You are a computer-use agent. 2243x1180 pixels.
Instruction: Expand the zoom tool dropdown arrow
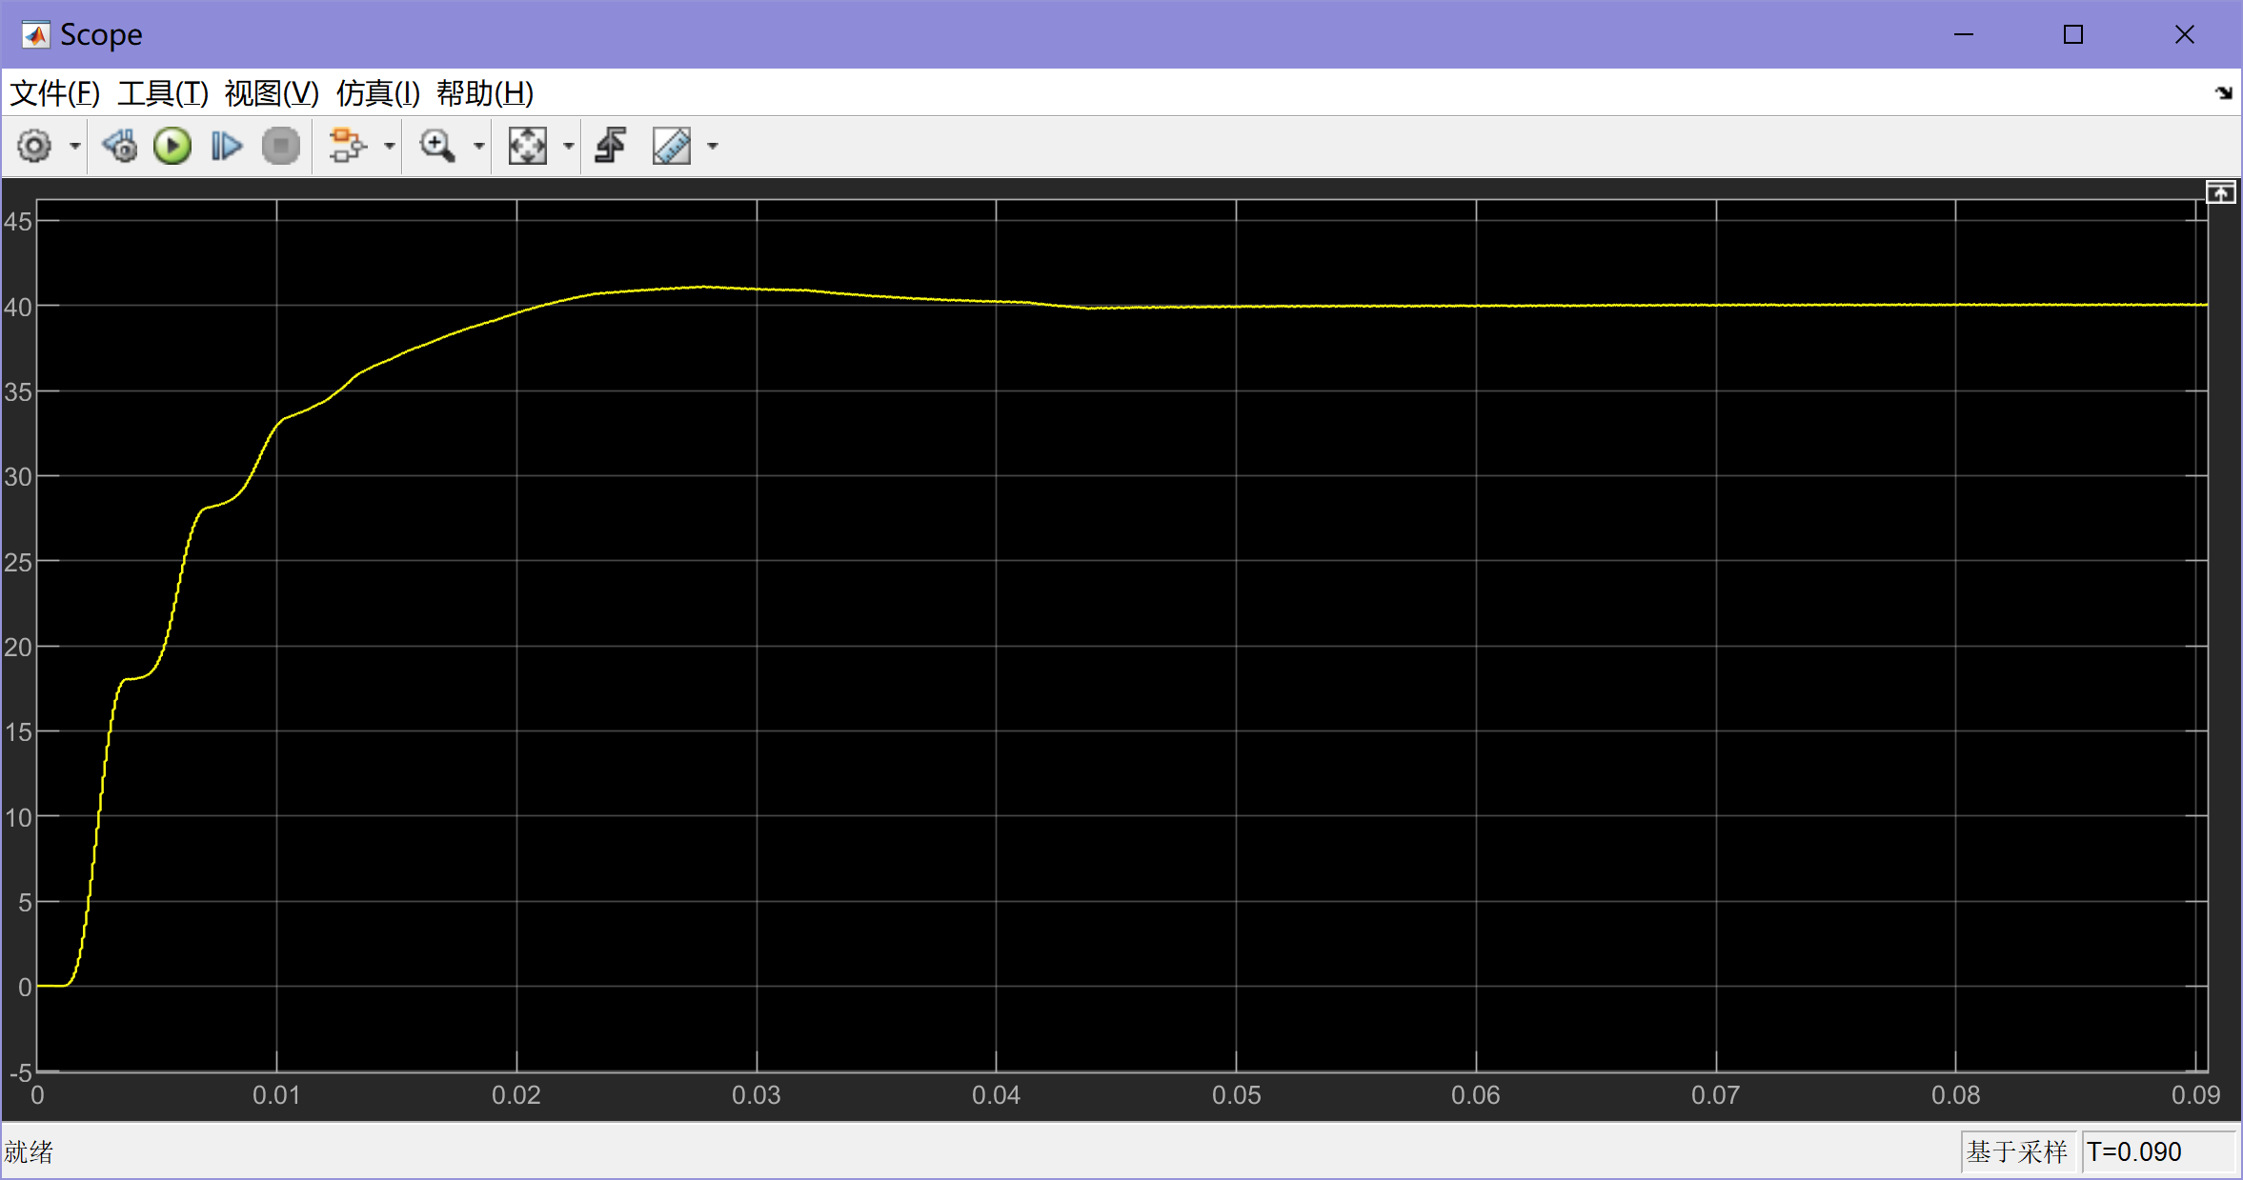479,146
